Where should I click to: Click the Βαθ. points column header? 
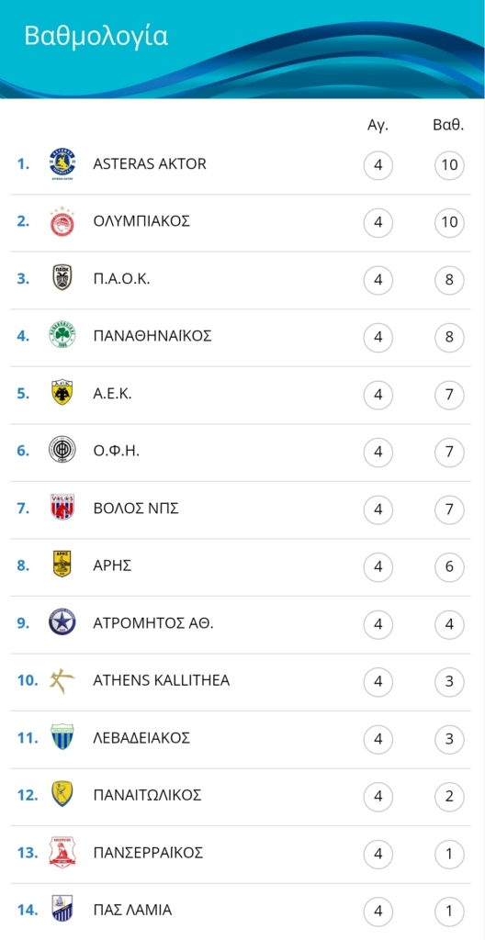[449, 126]
